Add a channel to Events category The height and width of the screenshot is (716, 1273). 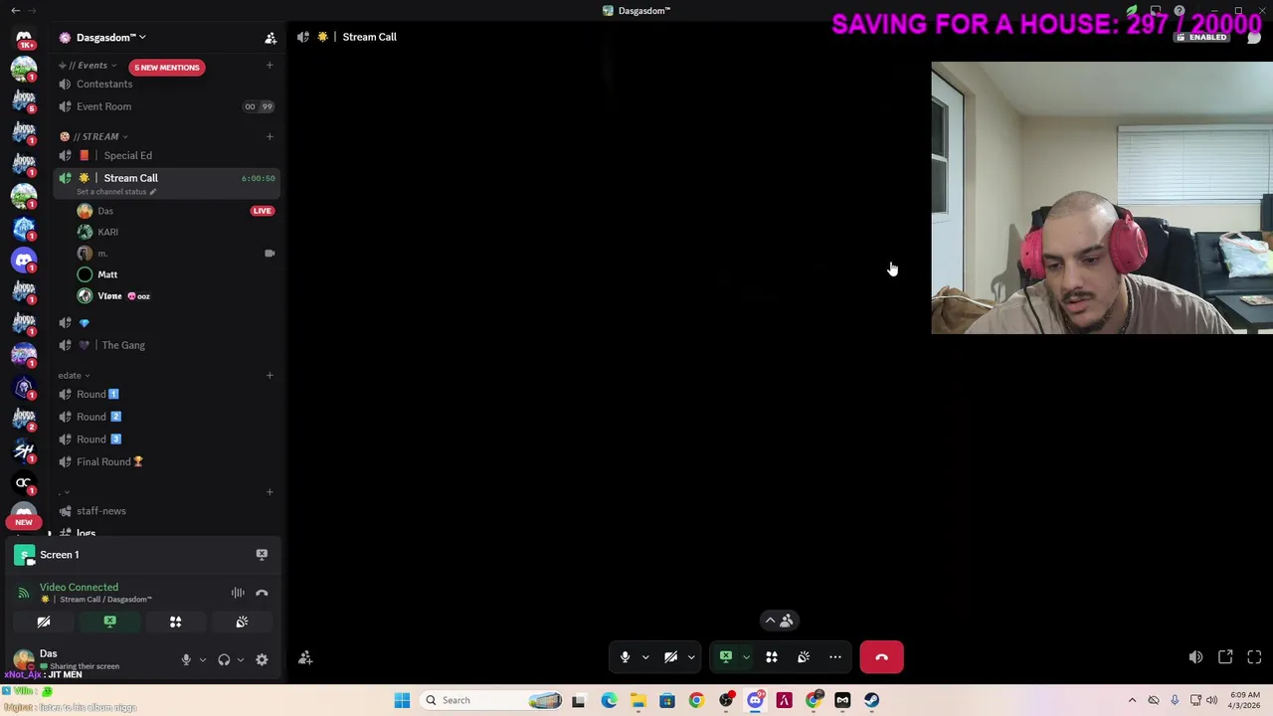270,66
